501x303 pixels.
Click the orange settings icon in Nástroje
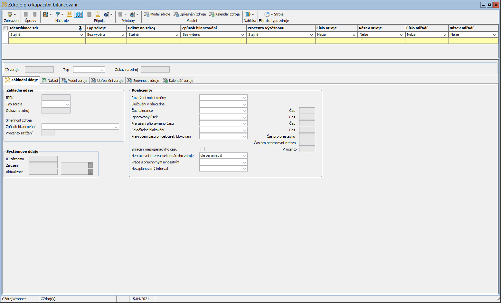[x=69, y=15]
